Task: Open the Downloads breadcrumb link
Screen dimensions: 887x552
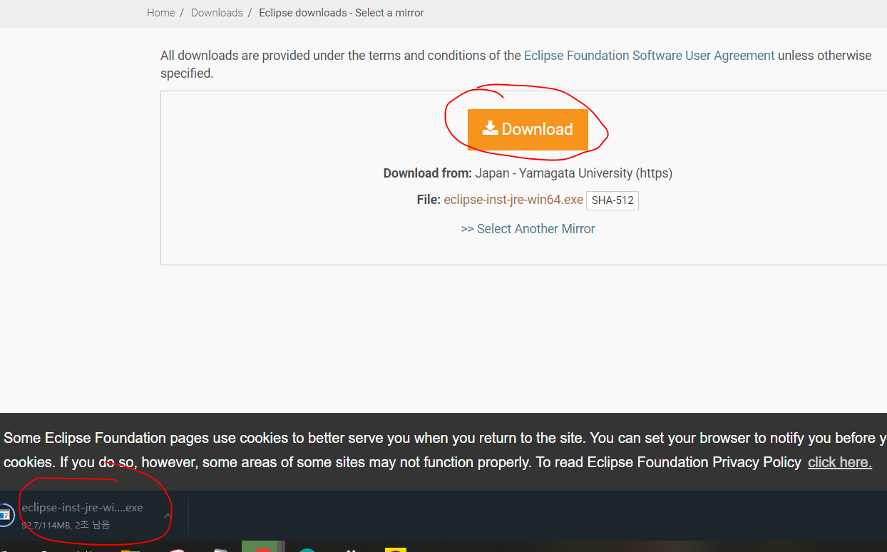Action: point(217,13)
